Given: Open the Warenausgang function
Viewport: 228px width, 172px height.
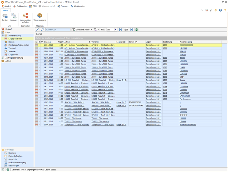Looking at the screenshot, I should (40, 17).
